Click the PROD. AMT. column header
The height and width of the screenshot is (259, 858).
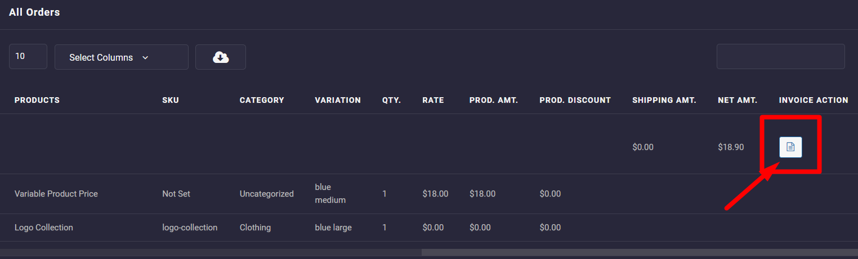494,101
